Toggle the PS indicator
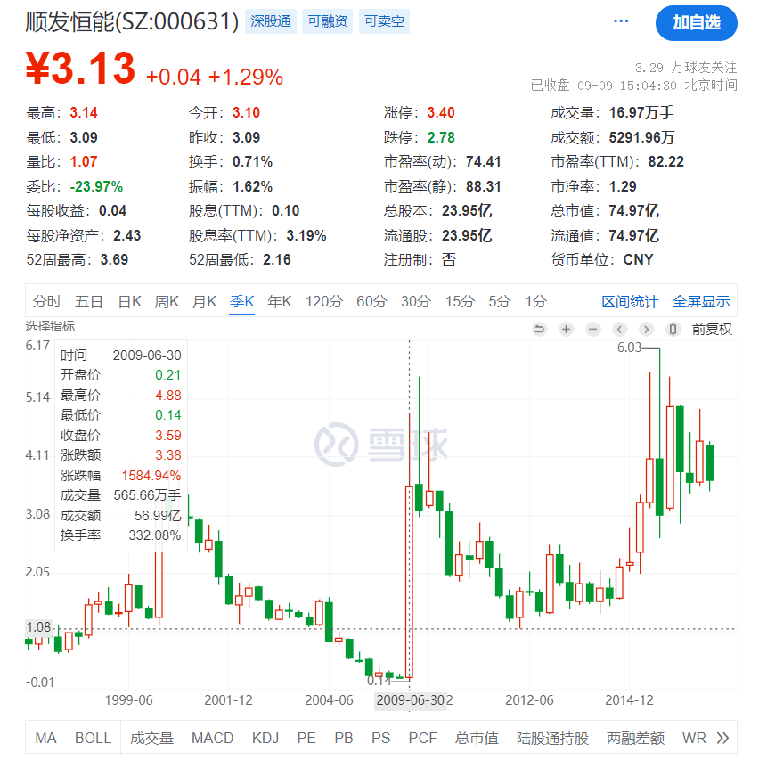The width and height of the screenshot is (767, 760). click(x=380, y=738)
